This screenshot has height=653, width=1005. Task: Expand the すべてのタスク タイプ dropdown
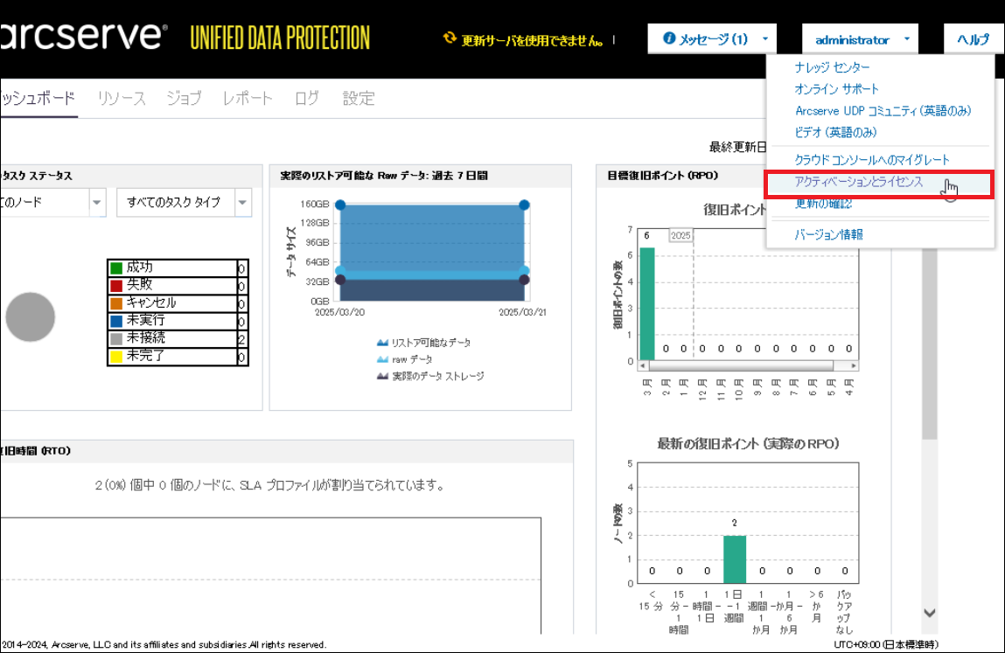pos(184,203)
